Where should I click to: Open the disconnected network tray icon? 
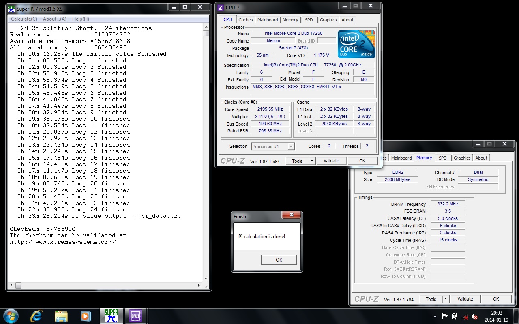pyautogui.click(x=465, y=316)
